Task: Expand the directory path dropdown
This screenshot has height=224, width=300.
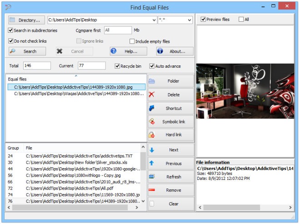Action: pyautogui.click(x=154, y=20)
